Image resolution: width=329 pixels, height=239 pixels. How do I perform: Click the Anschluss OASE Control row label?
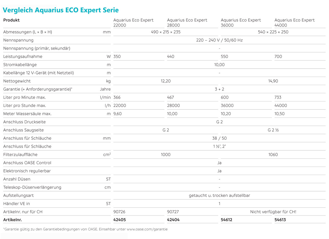[x=27, y=163]
